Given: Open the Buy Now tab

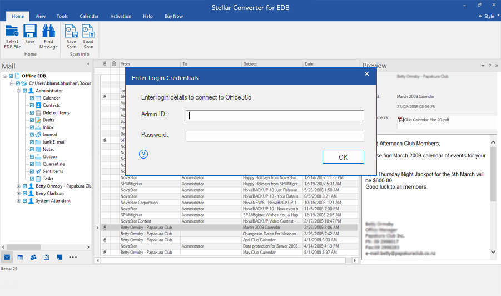Looking at the screenshot, I should pyautogui.click(x=173, y=16).
